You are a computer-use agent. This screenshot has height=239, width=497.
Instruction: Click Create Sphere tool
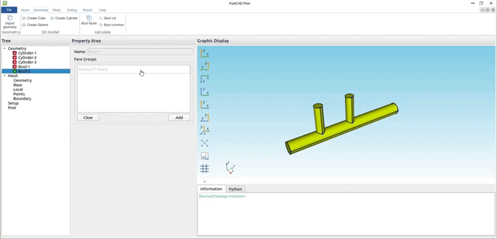pyautogui.click(x=35, y=25)
